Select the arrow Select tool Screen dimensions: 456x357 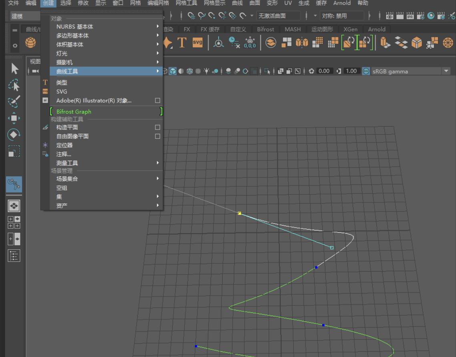[14, 69]
